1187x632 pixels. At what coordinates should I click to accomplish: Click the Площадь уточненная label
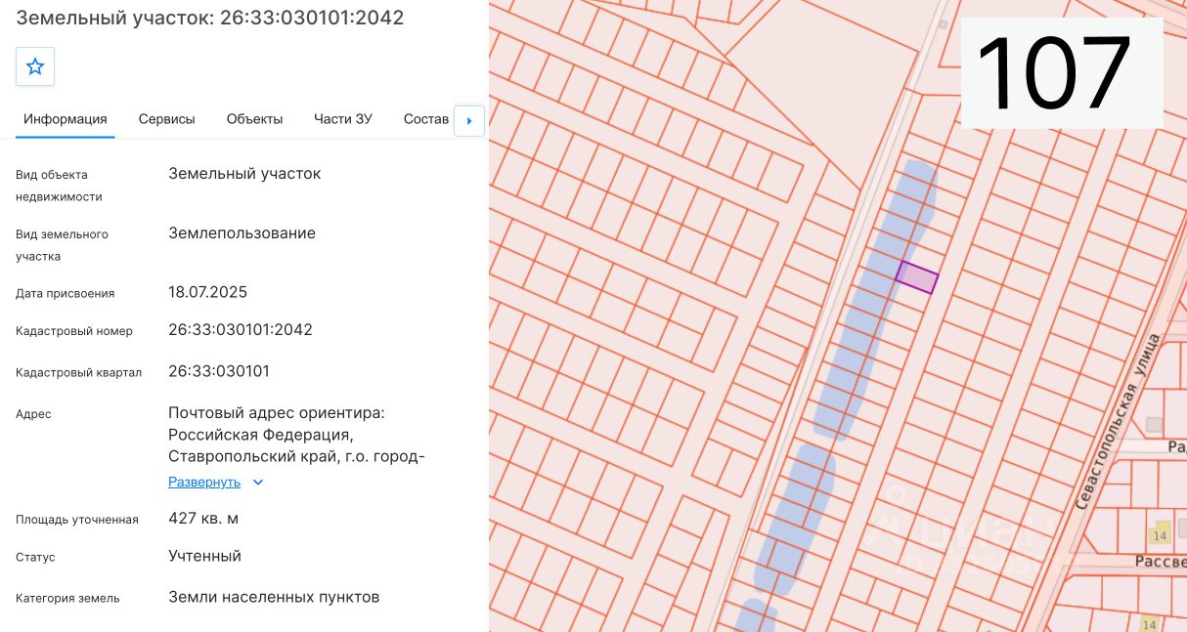click(77, 520)
